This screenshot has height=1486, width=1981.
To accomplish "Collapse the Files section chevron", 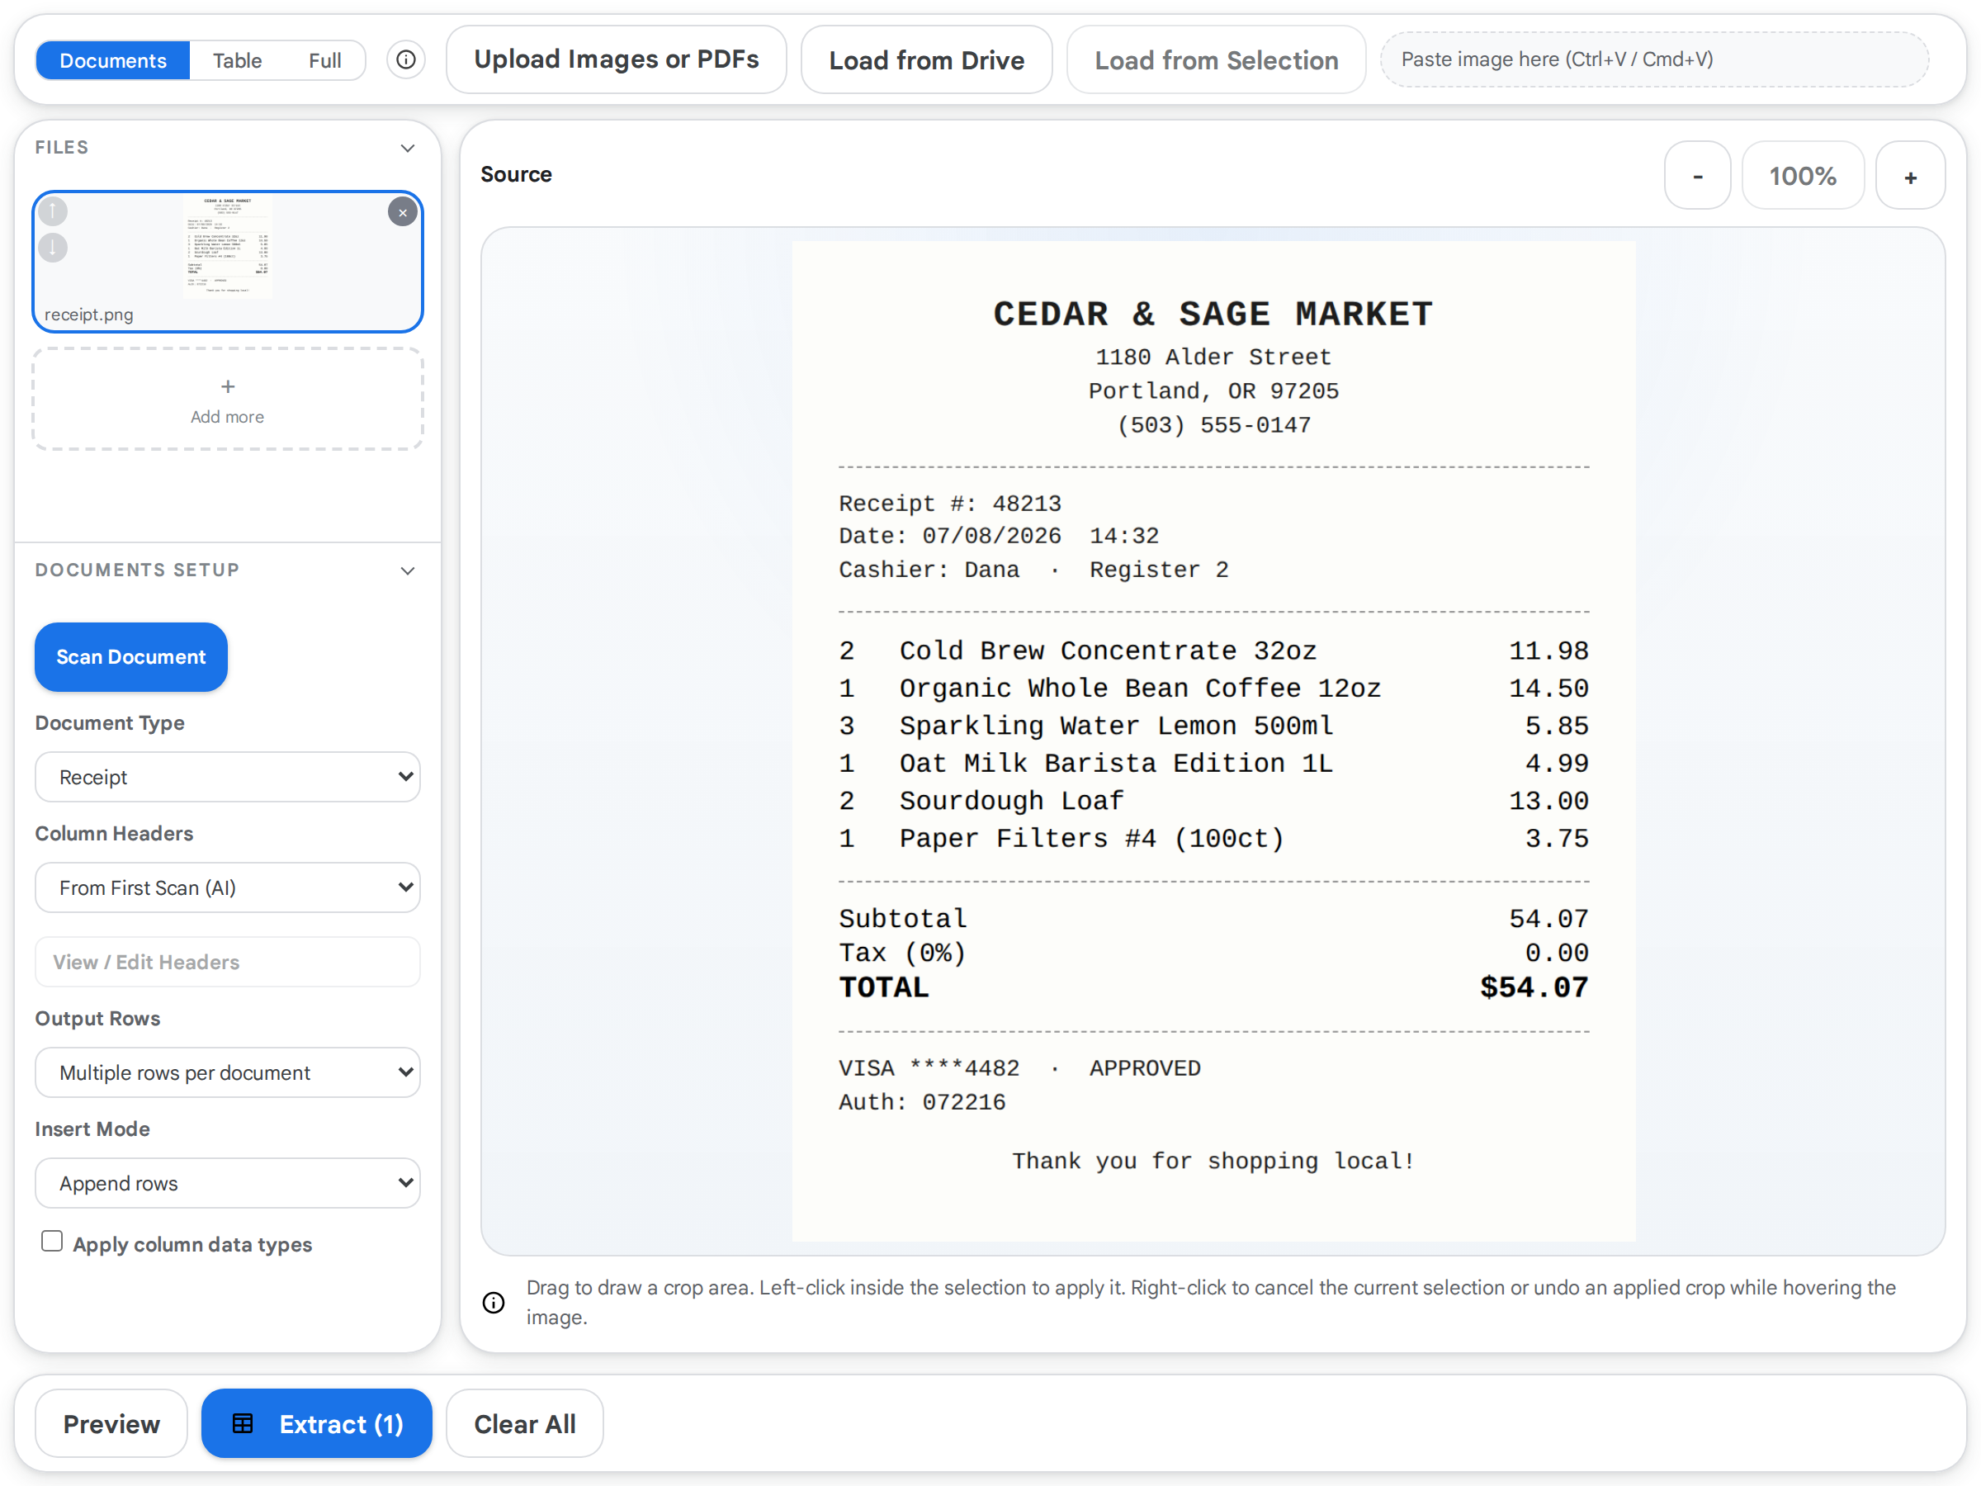I will pos(408,148).
